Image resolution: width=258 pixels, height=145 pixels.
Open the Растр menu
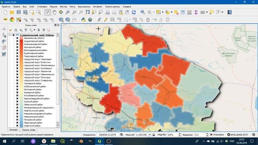73,6
